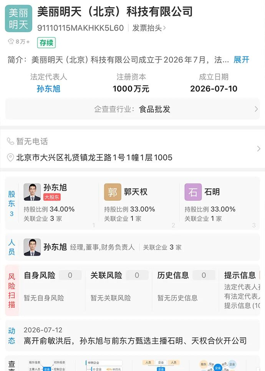Open the 人员 section label
This screenshot has height=371, width=265.
pyautogui.click(x=12, y=247)
